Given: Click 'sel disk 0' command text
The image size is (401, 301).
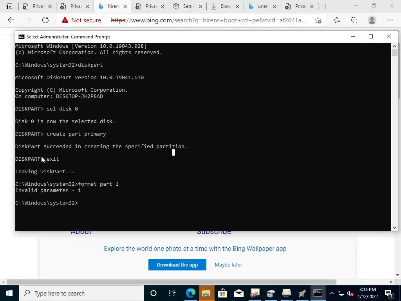Looking at the screenshot, I should pos(62,109).
